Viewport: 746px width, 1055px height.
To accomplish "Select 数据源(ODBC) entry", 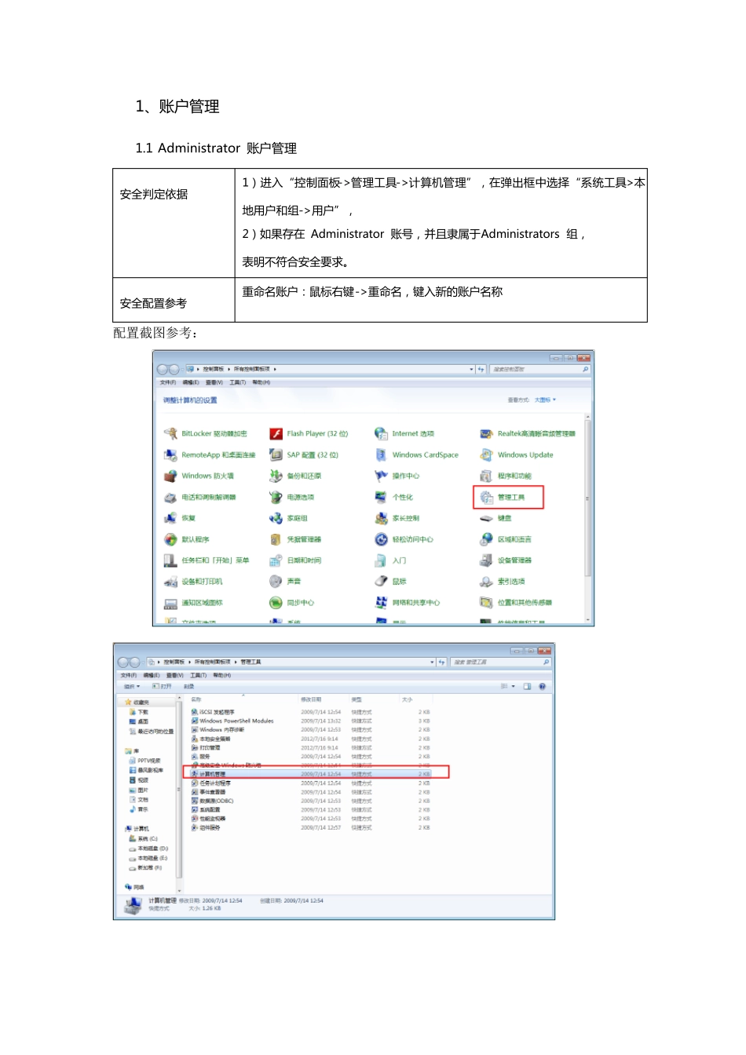I will (212, 801).
